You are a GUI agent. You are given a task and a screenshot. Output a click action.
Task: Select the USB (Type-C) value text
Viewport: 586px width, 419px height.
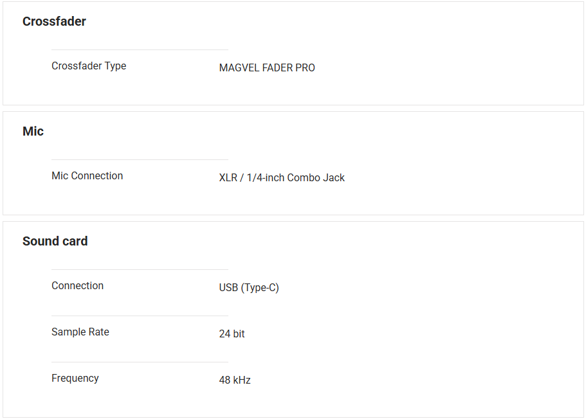[x=249, y=287]
